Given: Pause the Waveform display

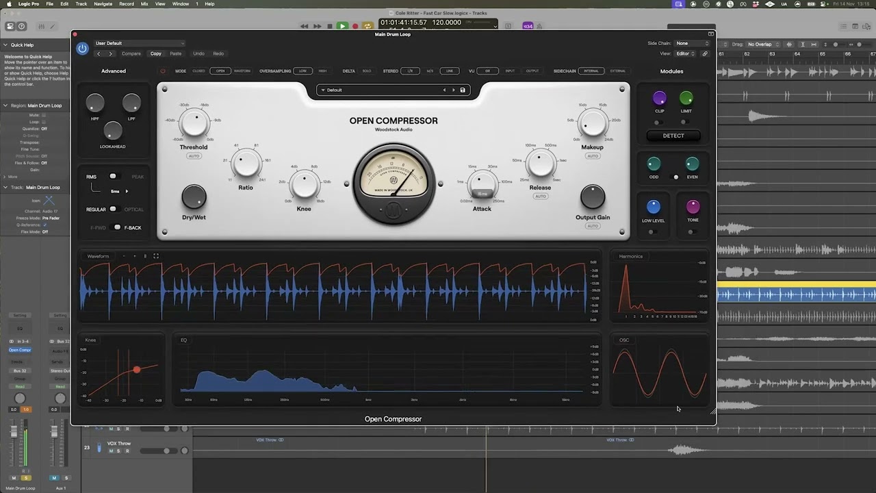Looking at the screenshot, I should point(145,256).
